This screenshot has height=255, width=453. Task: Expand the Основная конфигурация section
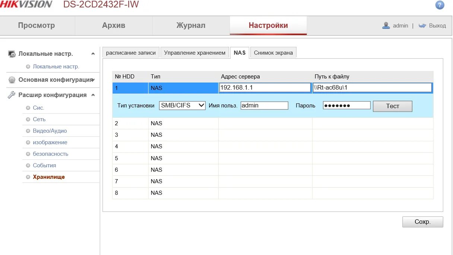(93, 80)
